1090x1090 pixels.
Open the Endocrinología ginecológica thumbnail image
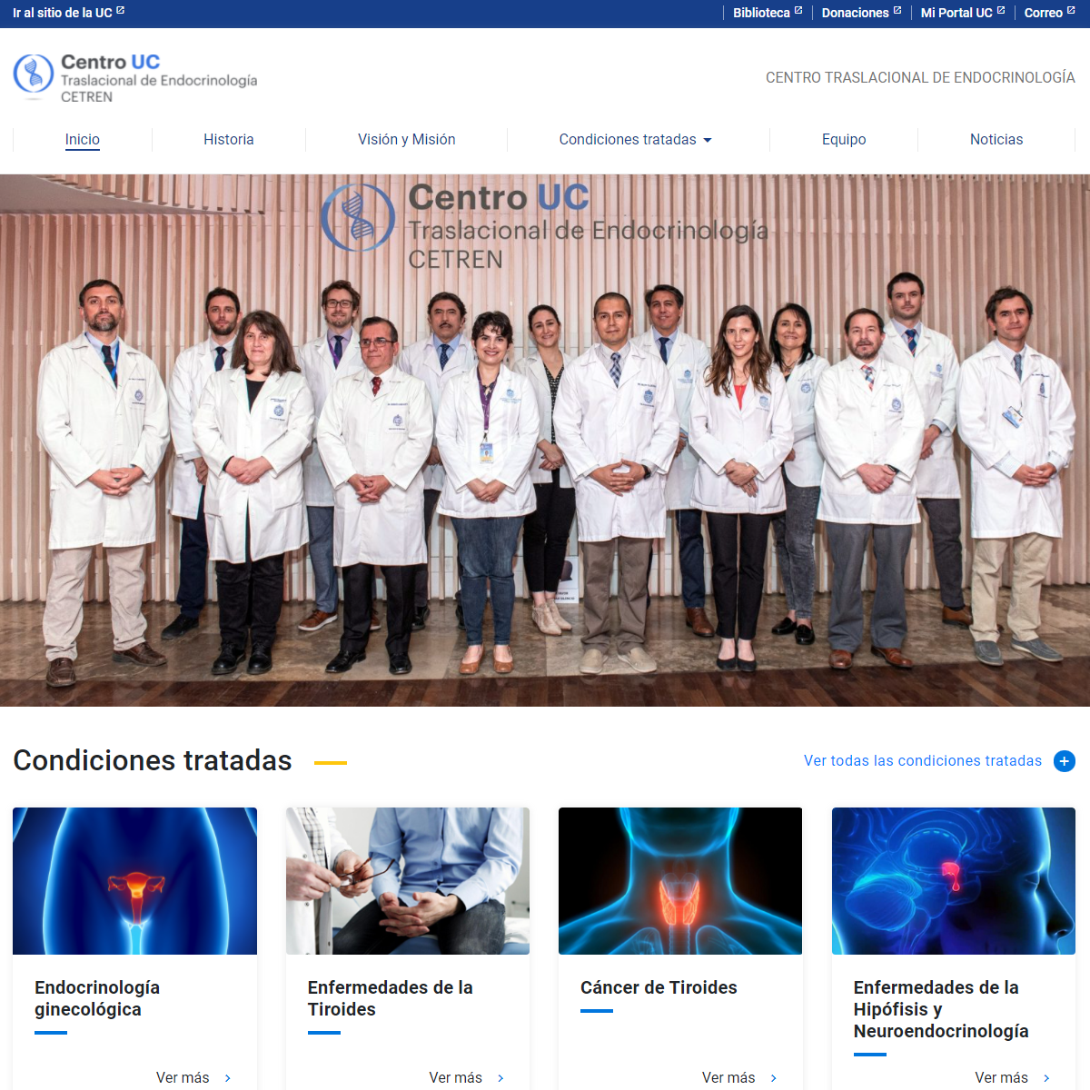pos(135,881)
